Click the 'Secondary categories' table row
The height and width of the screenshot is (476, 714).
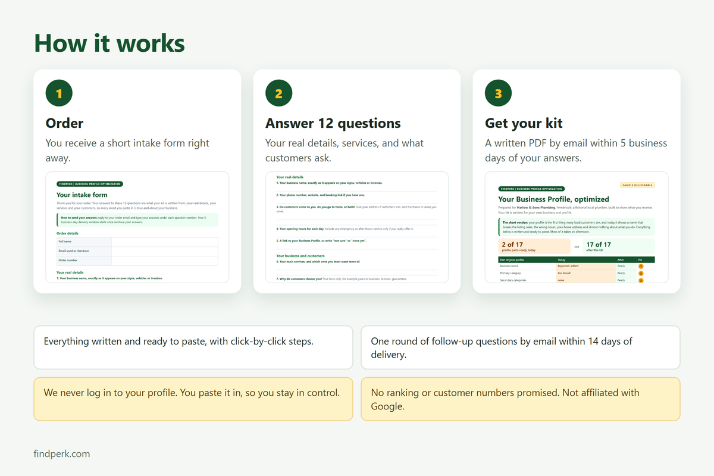pos(577,280)
